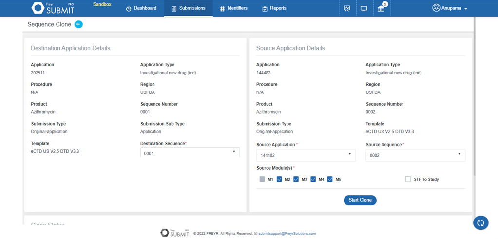
Task: Click the Identifiers hash icon
Action: tap(222, 9)
